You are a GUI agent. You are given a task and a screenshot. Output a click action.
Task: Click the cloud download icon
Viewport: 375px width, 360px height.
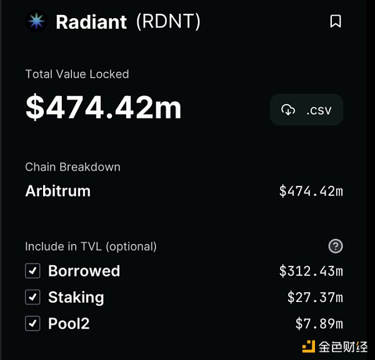point(288,110)
